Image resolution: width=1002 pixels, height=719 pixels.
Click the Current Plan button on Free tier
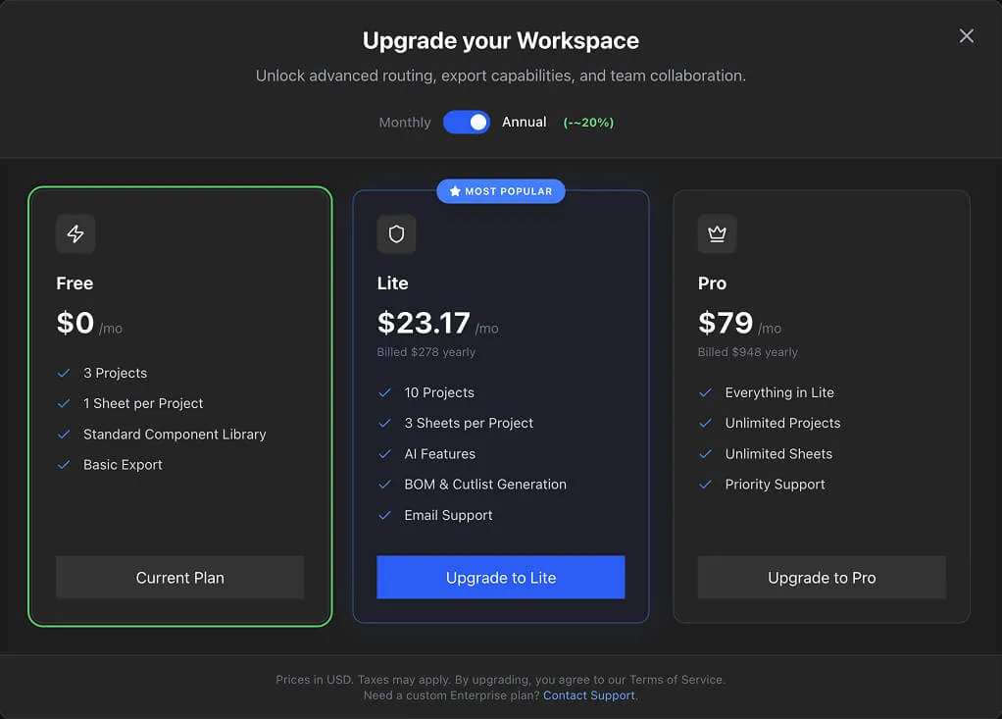pos(179,577)
